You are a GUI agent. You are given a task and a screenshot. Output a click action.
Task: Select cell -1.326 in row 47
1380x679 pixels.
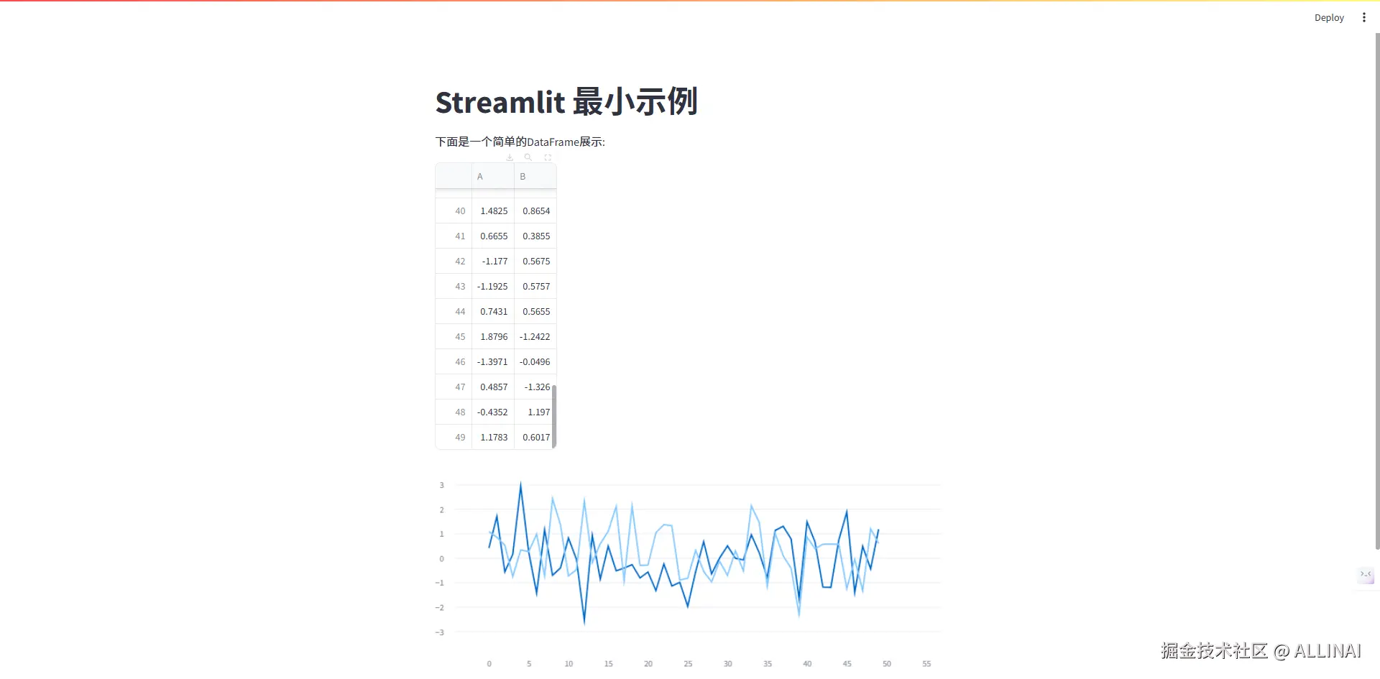point(535,387)
